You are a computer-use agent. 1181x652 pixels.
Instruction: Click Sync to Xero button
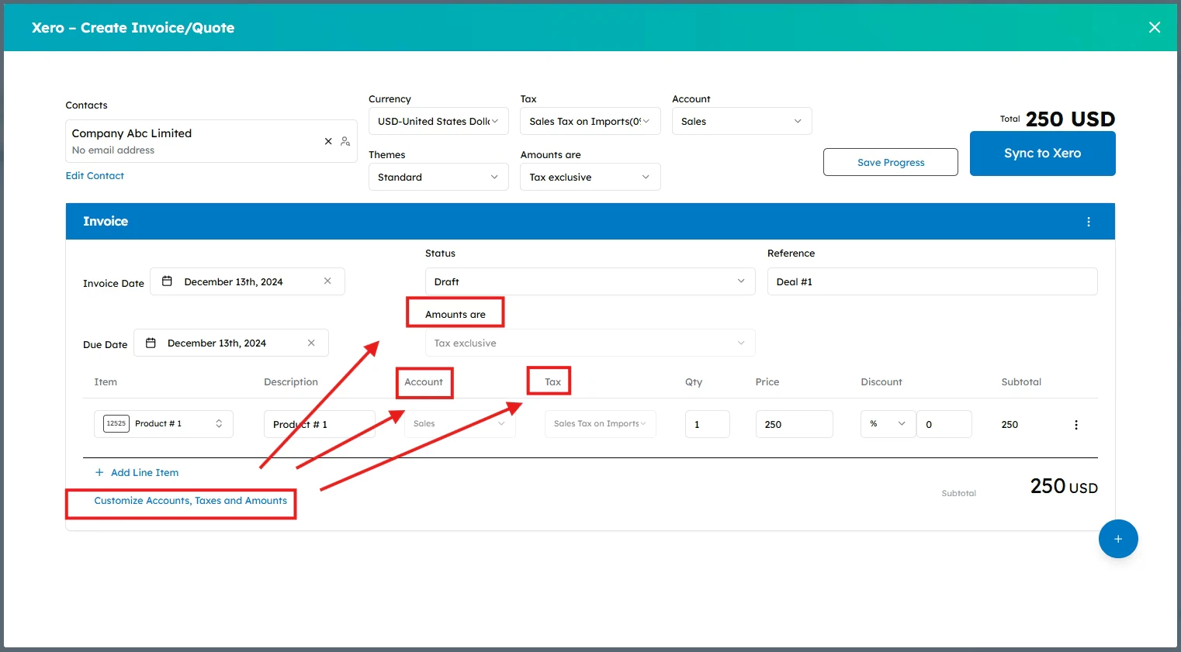point(1042,154)
